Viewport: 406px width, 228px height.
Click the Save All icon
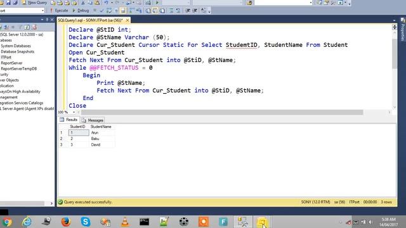click(x=15, y=3)
